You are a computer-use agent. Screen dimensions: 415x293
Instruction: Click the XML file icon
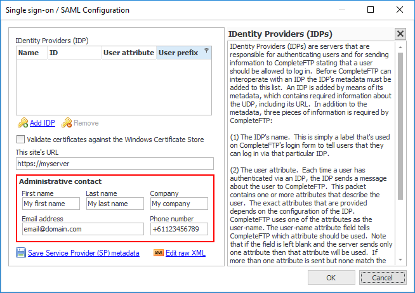[x=159, y=253]
